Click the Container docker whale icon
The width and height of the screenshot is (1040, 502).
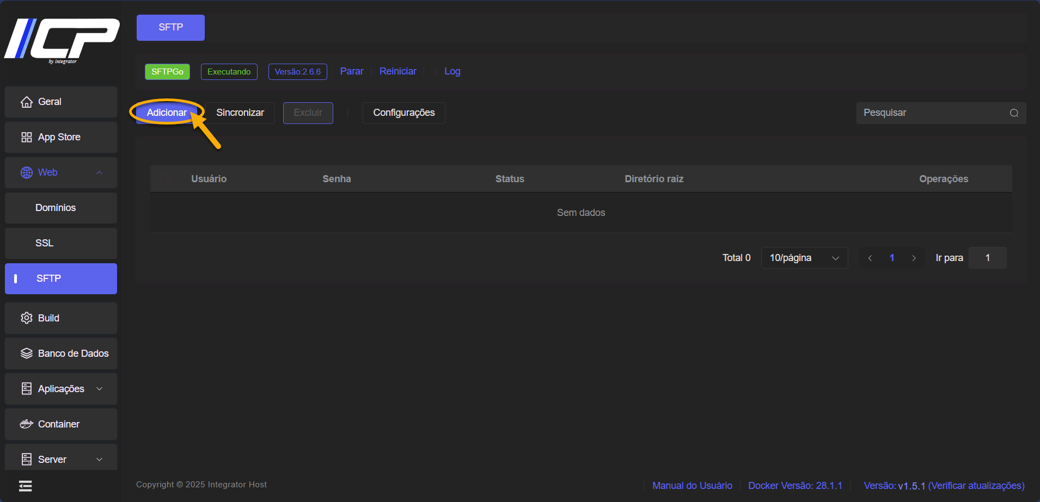point(26,424)
